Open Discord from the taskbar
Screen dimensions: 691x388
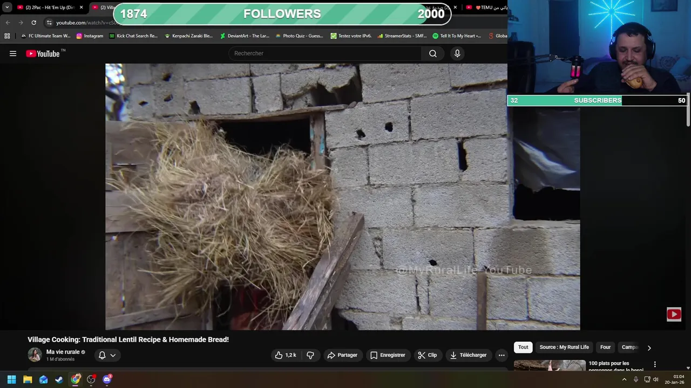(107, 379)
